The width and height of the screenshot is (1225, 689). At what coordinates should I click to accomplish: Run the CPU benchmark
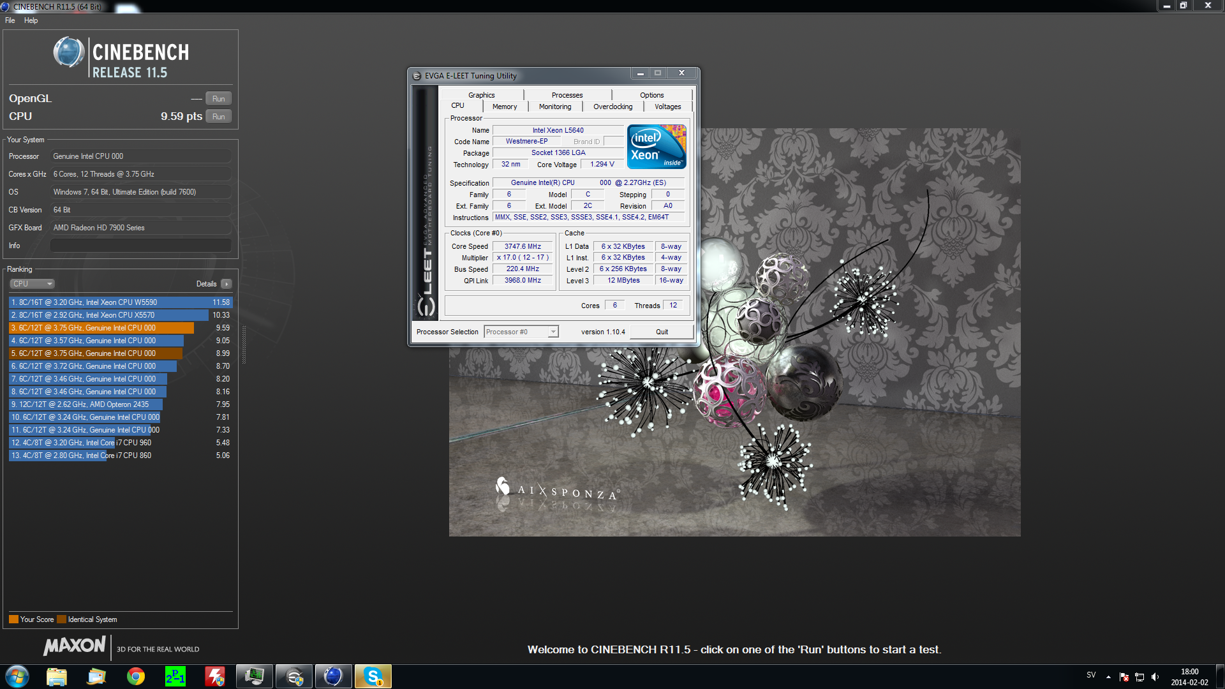click(x=218, y=117)
